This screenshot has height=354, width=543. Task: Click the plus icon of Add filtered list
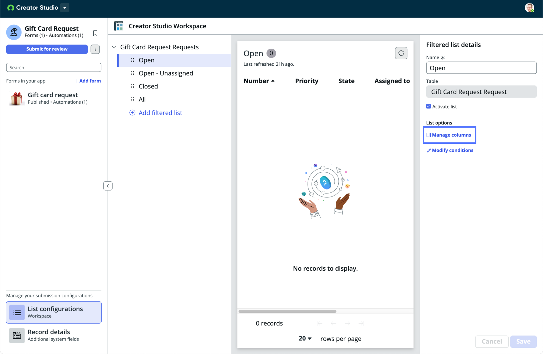[132, 113]
